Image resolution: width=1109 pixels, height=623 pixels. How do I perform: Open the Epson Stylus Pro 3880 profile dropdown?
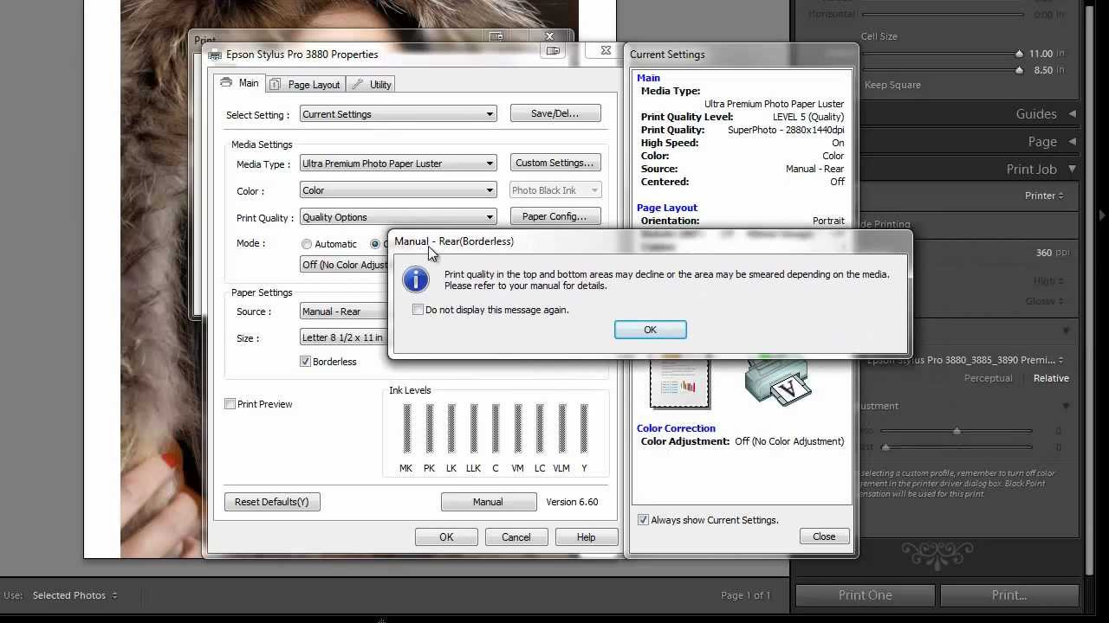click(965, 360)
